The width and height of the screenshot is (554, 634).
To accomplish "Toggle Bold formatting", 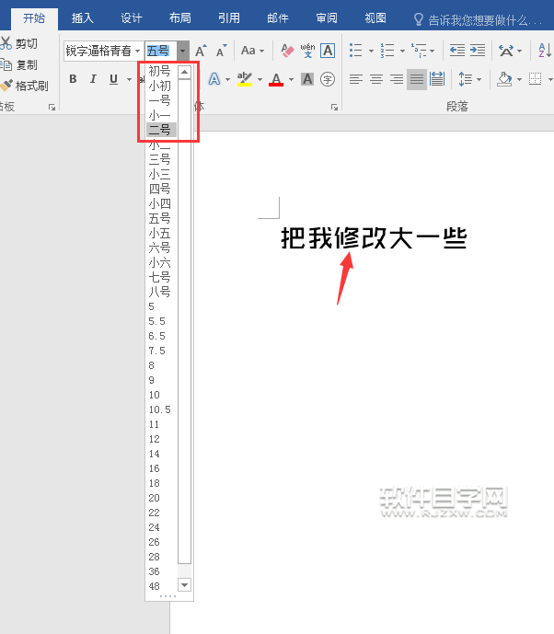I will click(x=73, y=79).
